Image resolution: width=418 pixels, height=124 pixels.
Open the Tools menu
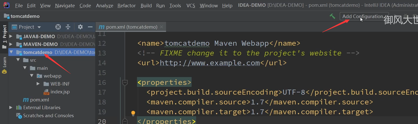[175, 6]
